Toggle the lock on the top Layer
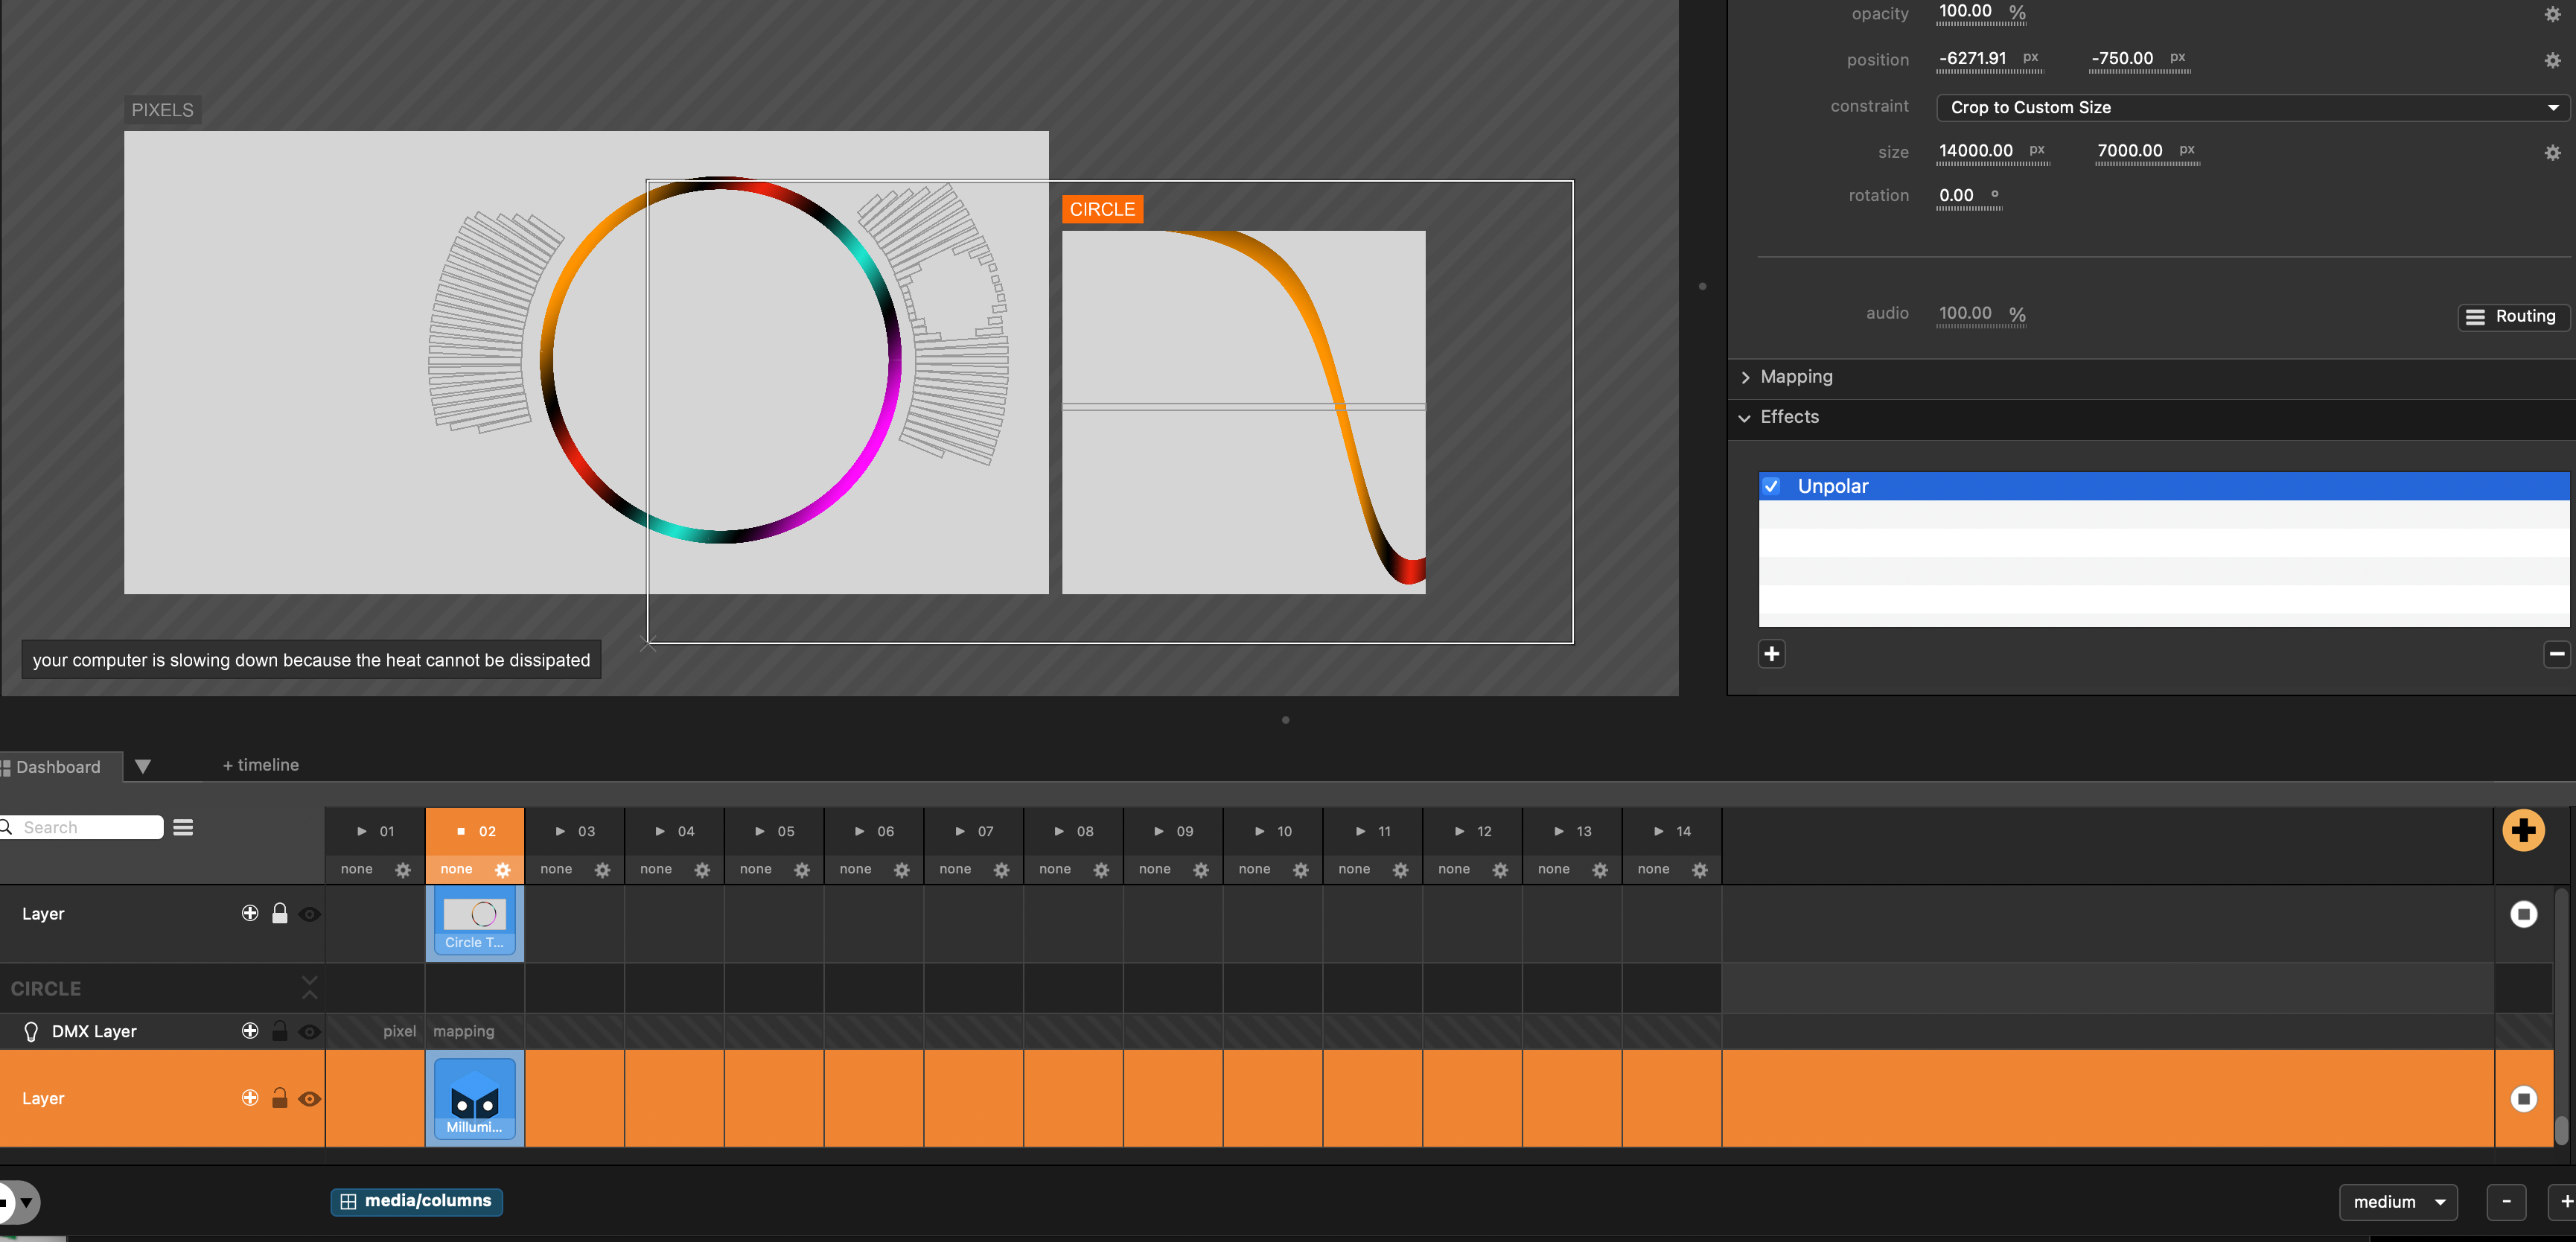The image size is (2576, 1242). tap(280, 913)
